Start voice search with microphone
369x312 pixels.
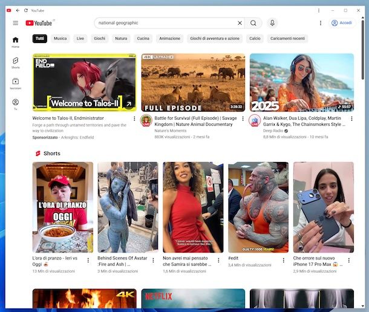(x=272, y=23)
